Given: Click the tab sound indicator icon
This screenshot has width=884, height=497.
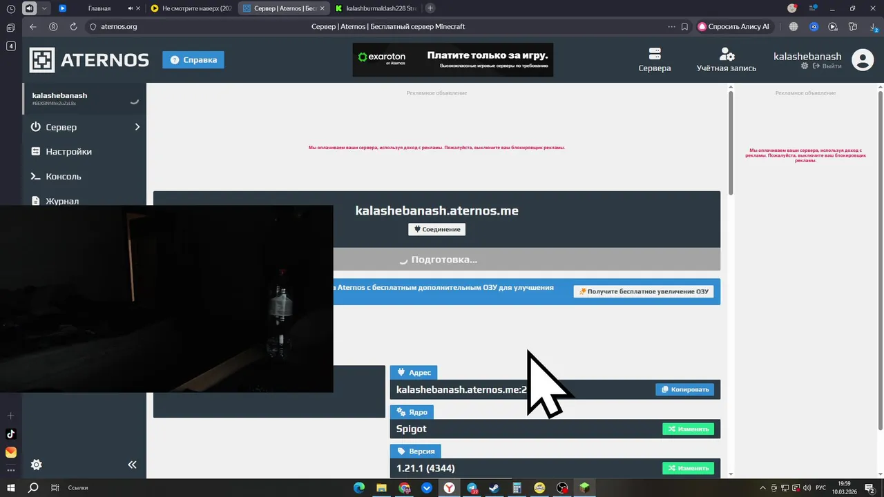Looking at the screenshot, I should (30, 8).
